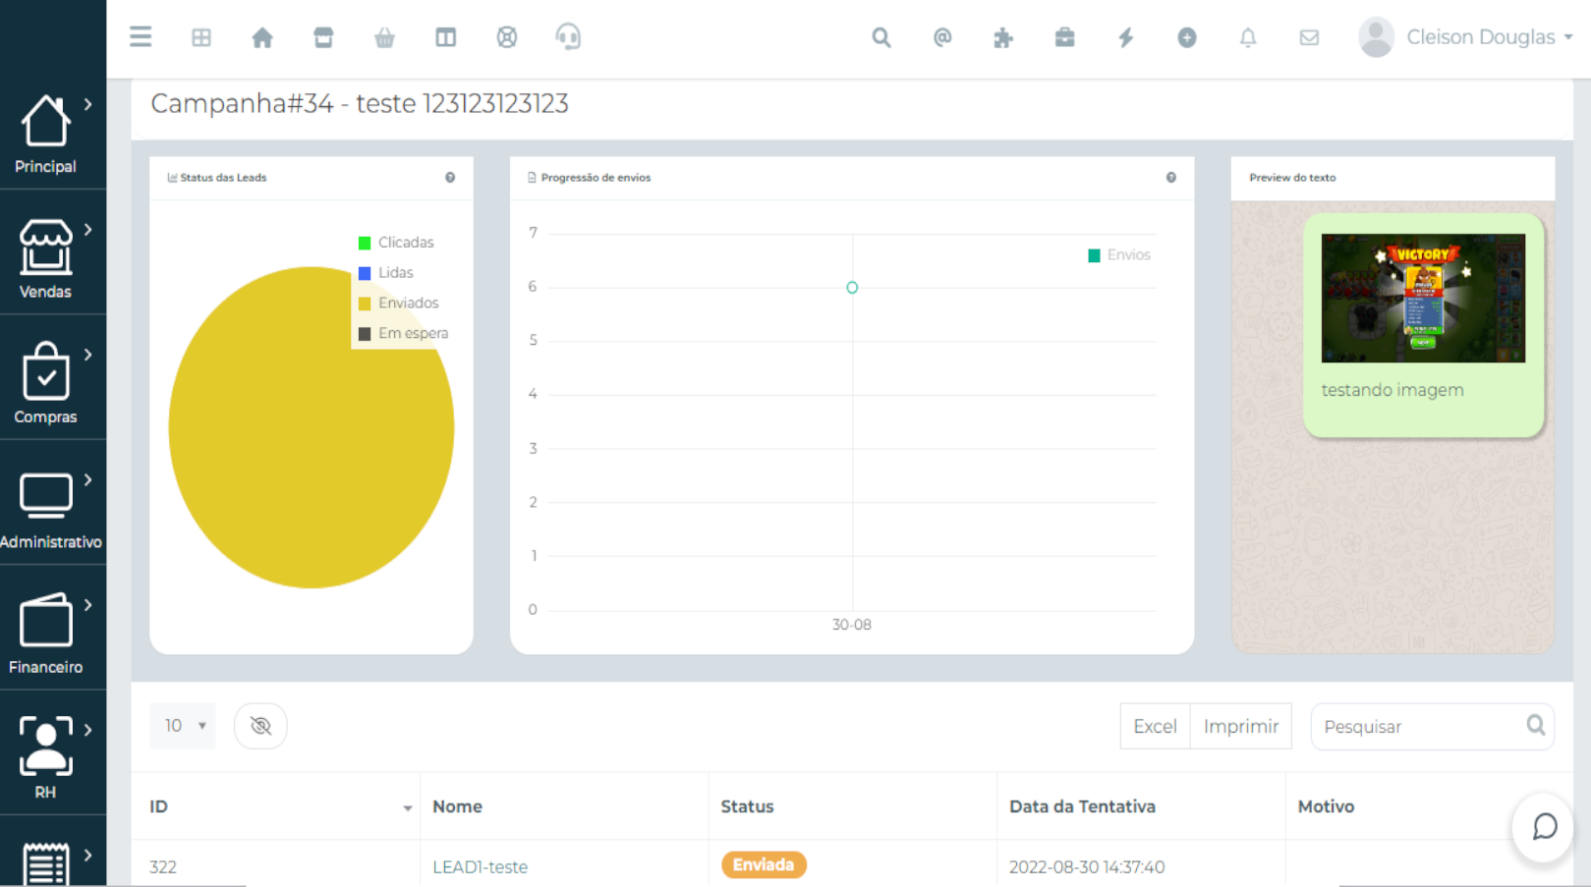Expand the Financeiro submenu chevron

click(x=88, y=605)
